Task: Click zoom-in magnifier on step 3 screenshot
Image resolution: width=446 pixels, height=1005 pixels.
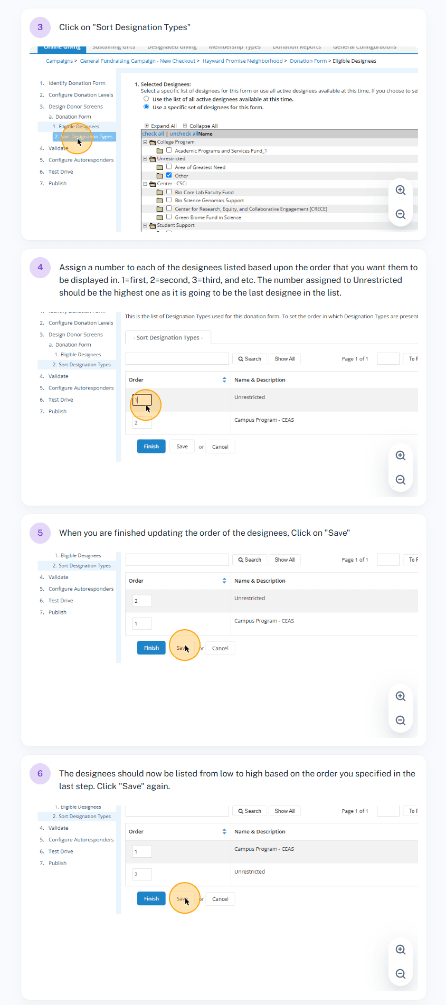Action: 401,190
